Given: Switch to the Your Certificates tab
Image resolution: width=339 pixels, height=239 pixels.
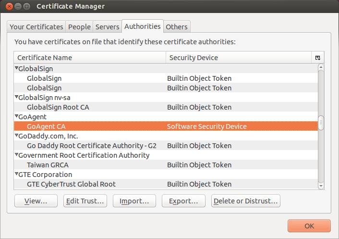Looking at the screenshot, I should click(x=36, y=27).
